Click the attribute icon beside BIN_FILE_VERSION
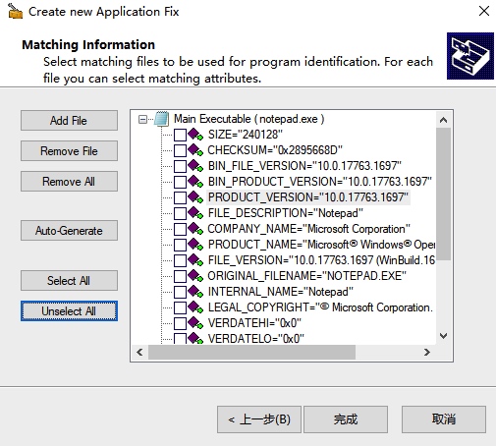This screenshot has height=446, width=496. 195,166
